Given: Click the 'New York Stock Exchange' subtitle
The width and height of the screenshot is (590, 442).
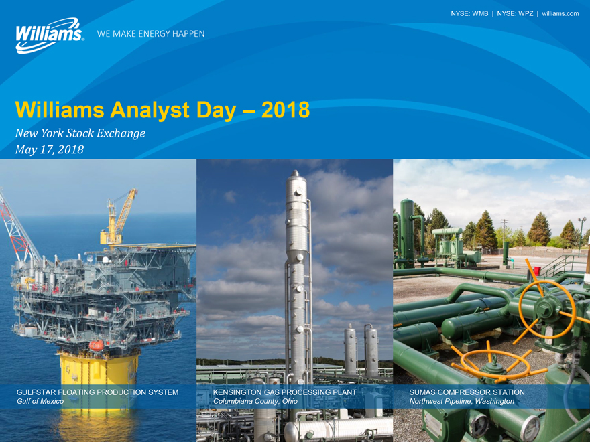Looking at the screenshot, I should (x=80, y=133).
